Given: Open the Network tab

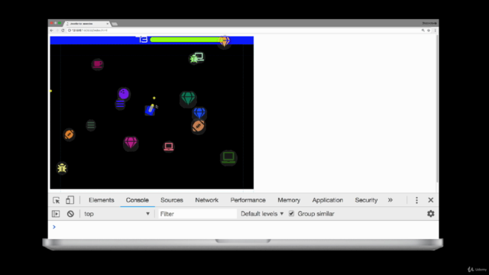Looking at the screenshot, I should coord(207,200).
